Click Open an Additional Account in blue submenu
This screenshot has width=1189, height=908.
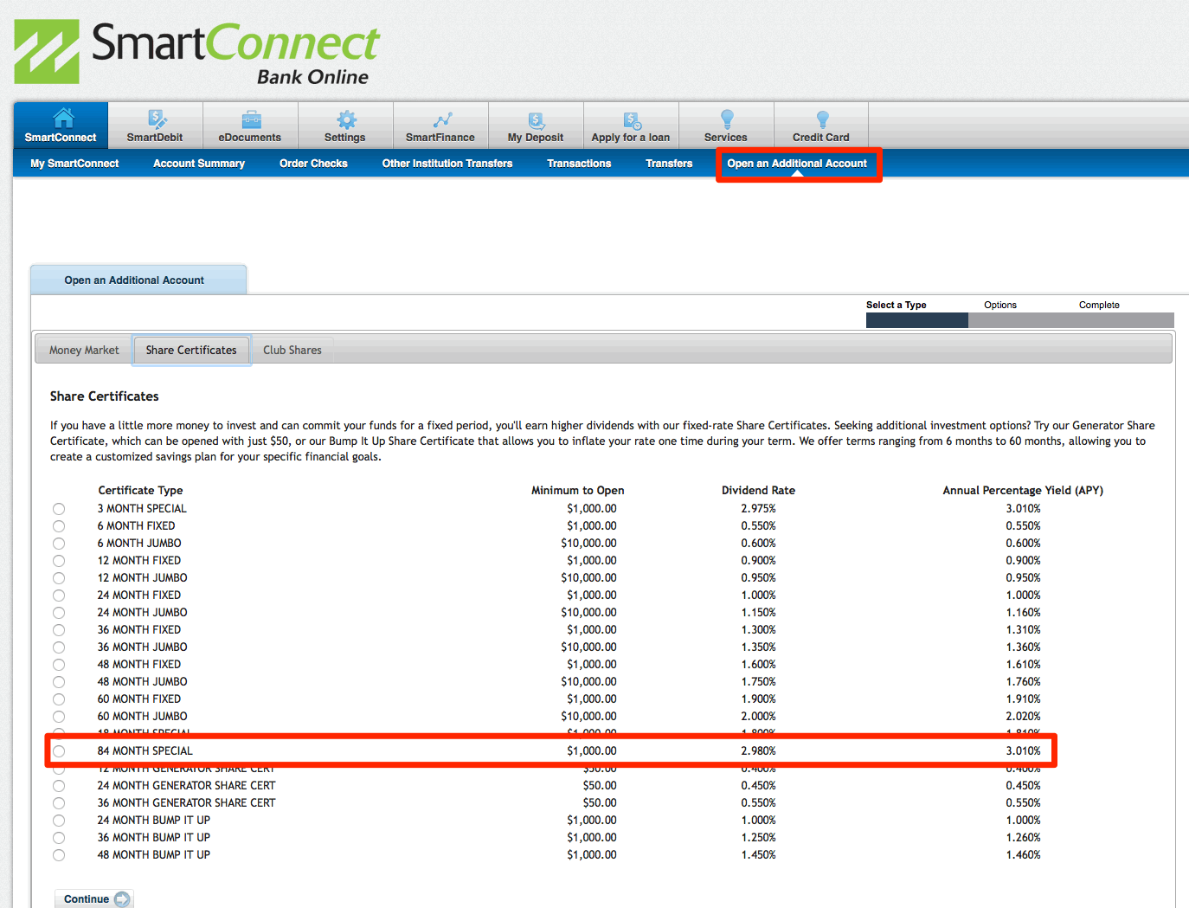(x=797, y=164)
